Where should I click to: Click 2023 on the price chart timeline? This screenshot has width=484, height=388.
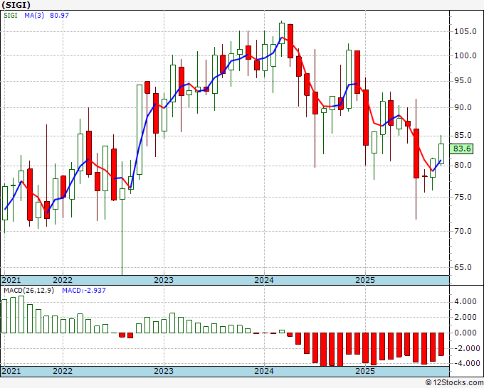coord(164,280)
